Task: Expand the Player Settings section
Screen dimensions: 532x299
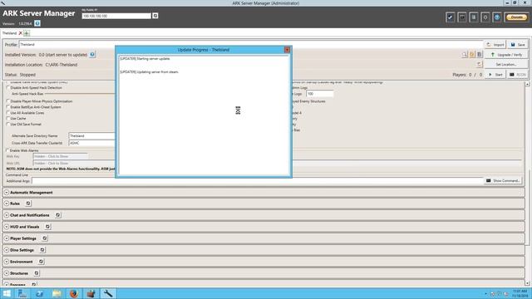Action: point(7,238)
